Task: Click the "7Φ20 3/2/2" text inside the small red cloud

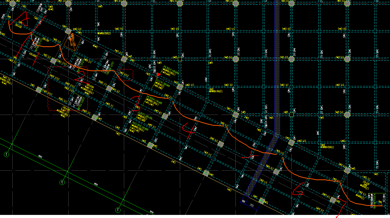Action: pos(124,74)
